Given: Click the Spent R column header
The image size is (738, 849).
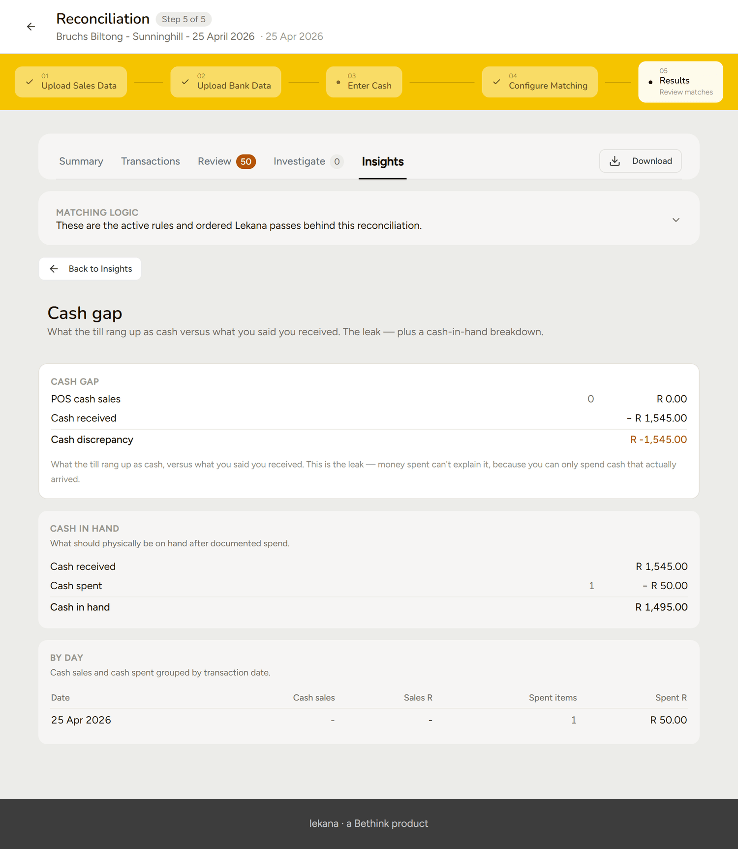Looking at the screenshot, I should (671, 698).
